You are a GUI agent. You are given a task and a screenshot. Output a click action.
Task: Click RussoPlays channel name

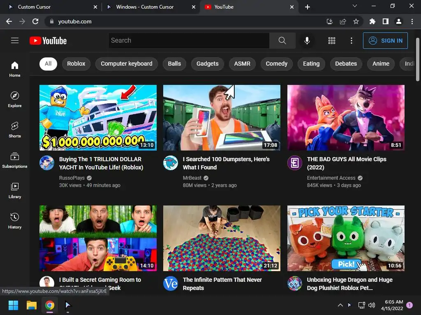72,178
